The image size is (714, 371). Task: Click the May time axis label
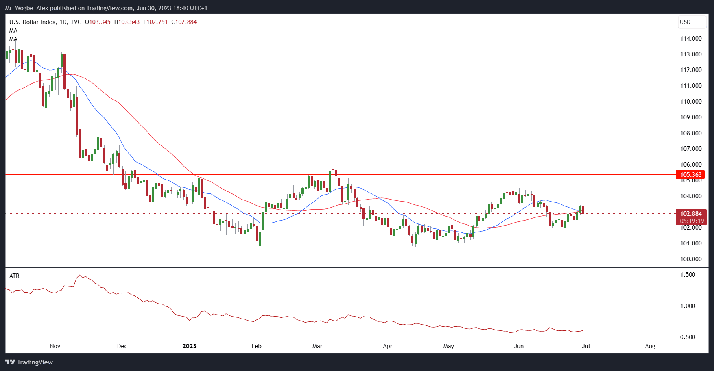click(449, 346)
